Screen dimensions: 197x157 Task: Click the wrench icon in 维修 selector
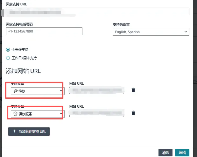click(15, 91)
